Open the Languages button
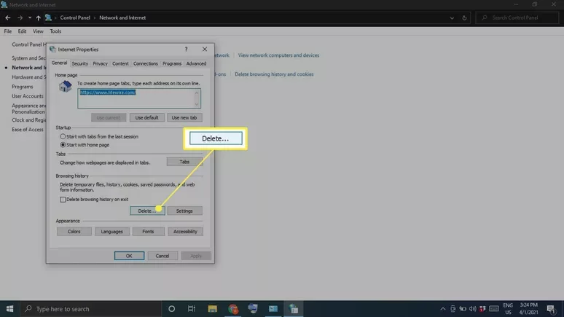Image resolution: width=564 pixels, height=317 pixels. [x=112, y=232]
